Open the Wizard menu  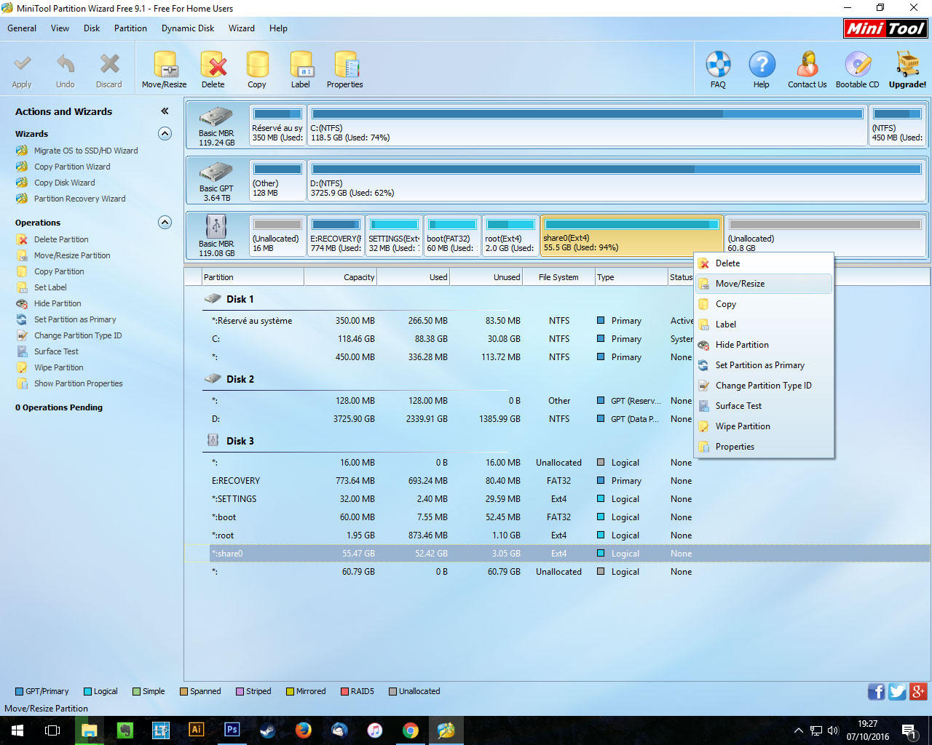[x=242, y=28]
